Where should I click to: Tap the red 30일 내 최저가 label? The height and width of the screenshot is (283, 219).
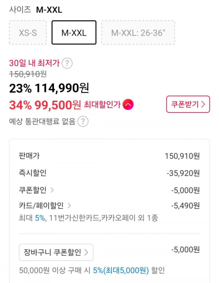click(x=34, y=63)
